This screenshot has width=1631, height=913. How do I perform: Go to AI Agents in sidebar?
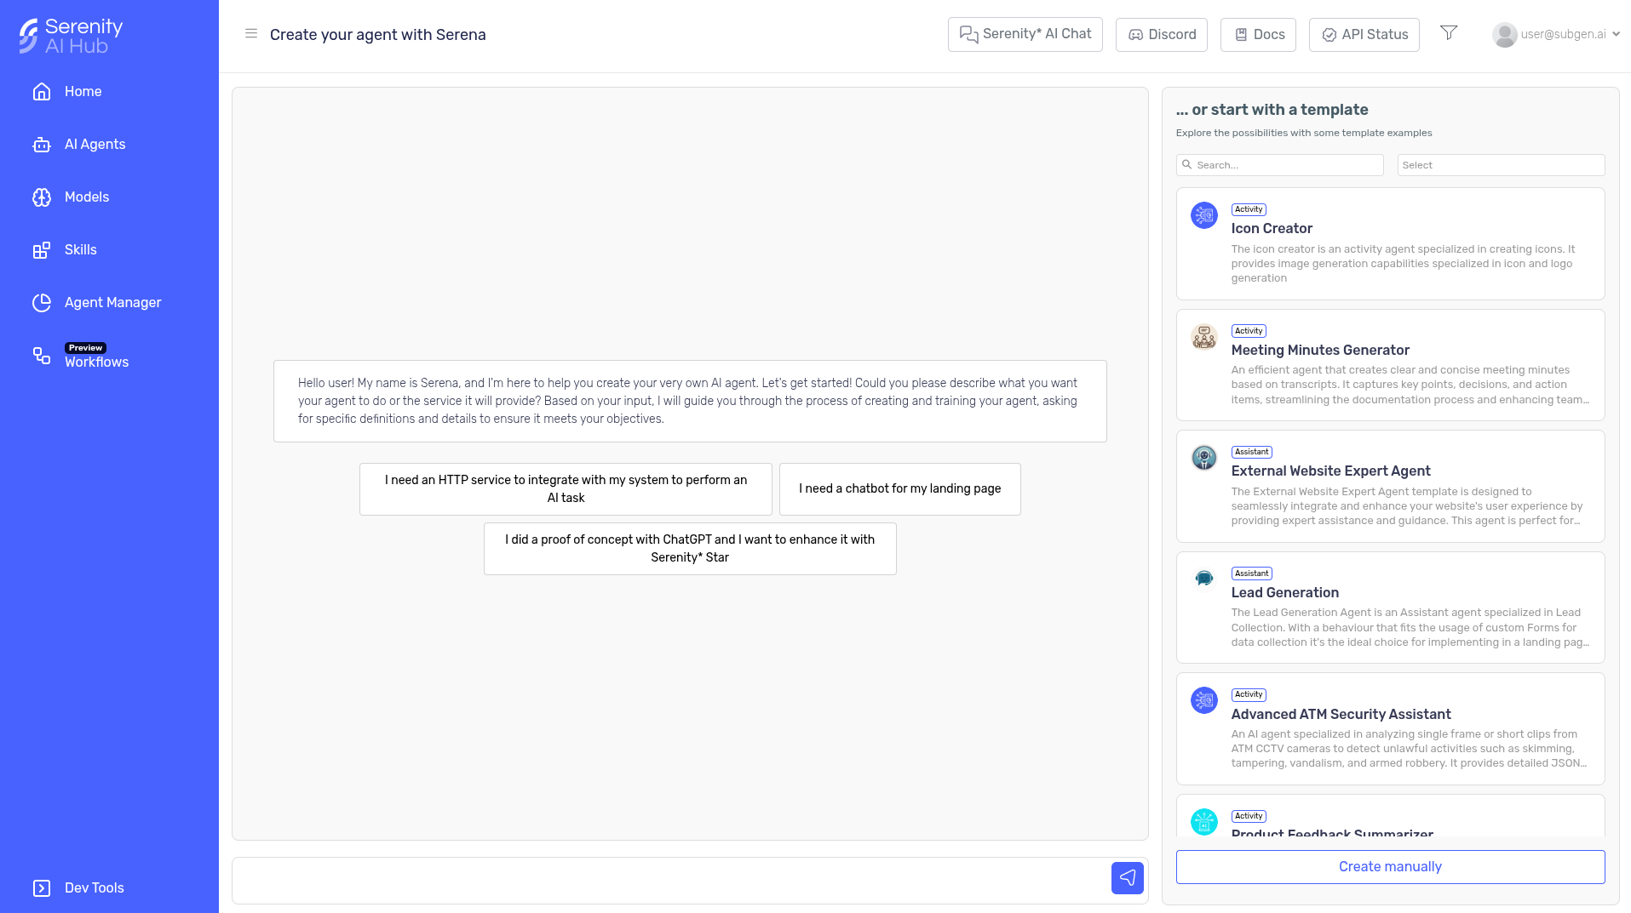[95, 145]
